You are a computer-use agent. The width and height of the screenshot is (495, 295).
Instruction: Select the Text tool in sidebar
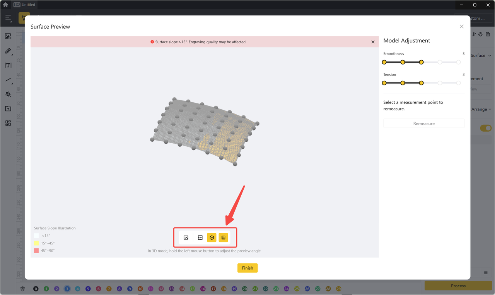(8, 65)
